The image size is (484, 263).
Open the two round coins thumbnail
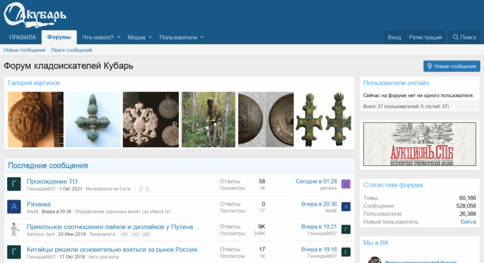click(266, 119)
